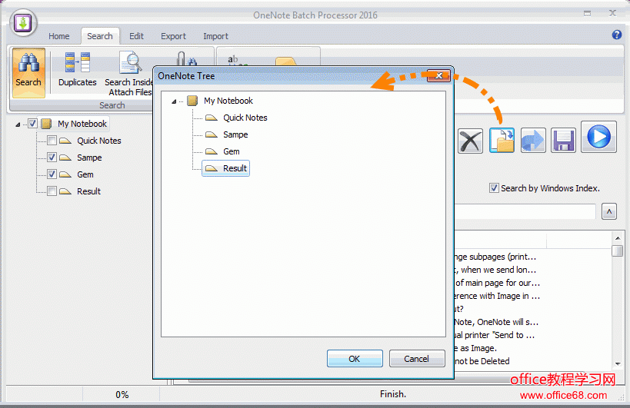
Task: Select Gem in dialog tree
Action: pyautogui.click(x=232, y=151)
